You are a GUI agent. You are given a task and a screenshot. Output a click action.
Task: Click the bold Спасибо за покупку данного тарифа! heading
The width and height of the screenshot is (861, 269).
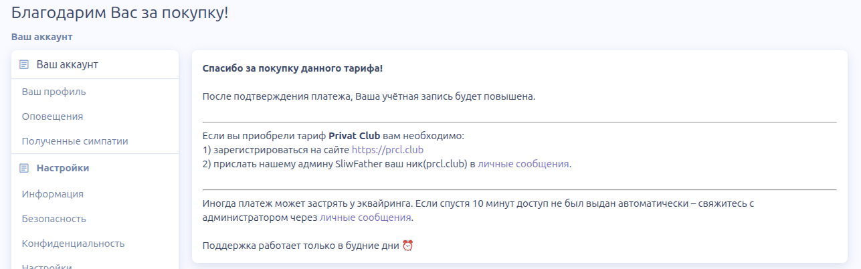(292, 68)
